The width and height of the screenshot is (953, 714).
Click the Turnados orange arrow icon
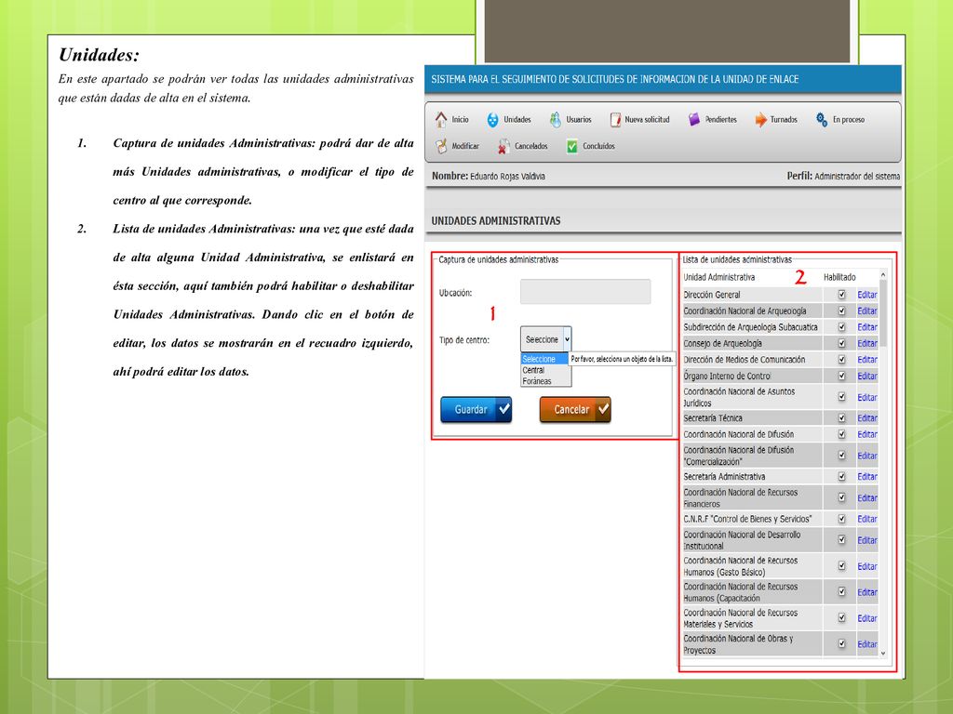click(x=760, y=120)
